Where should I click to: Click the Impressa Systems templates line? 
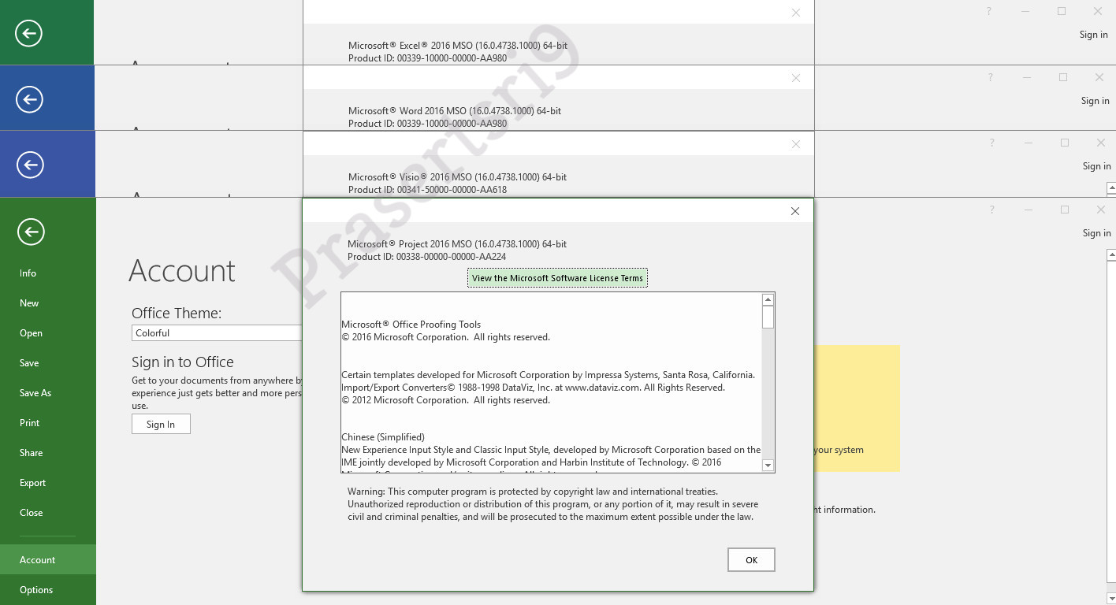(548, 375)
